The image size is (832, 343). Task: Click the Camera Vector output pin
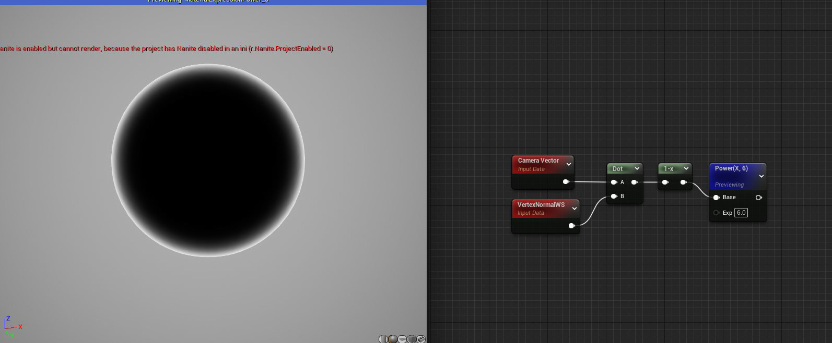[x=566, y=182]
